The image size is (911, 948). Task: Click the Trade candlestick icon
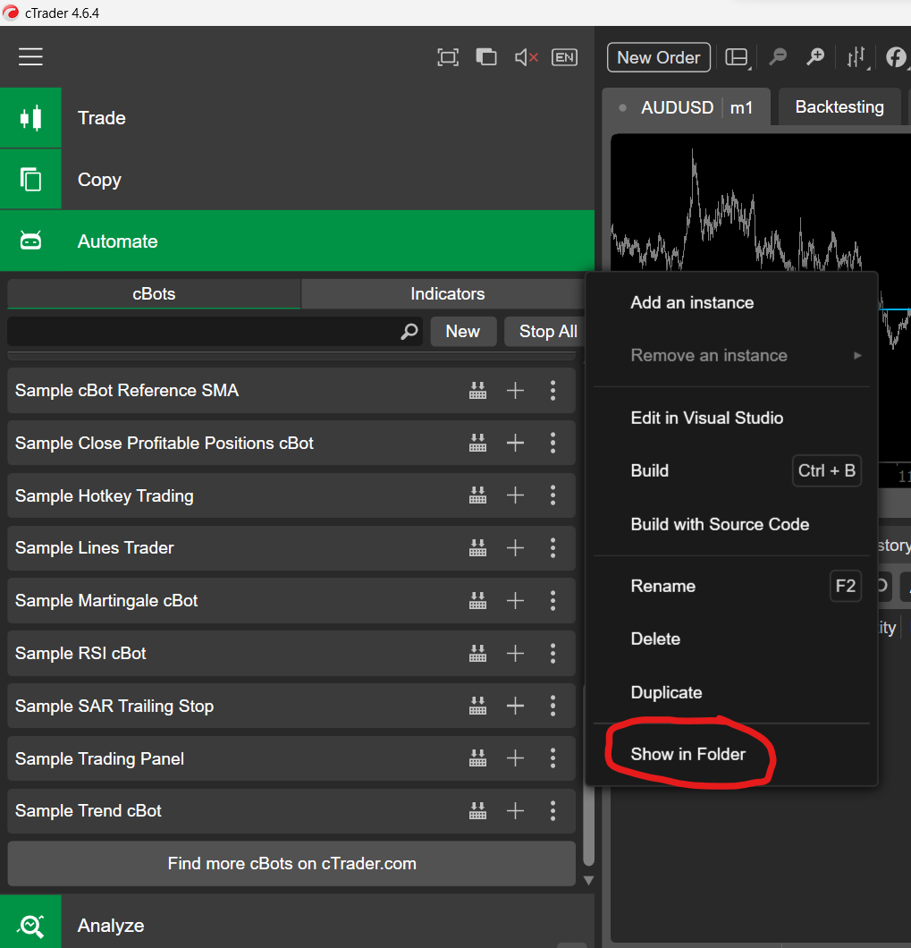[x=30, y=118]
